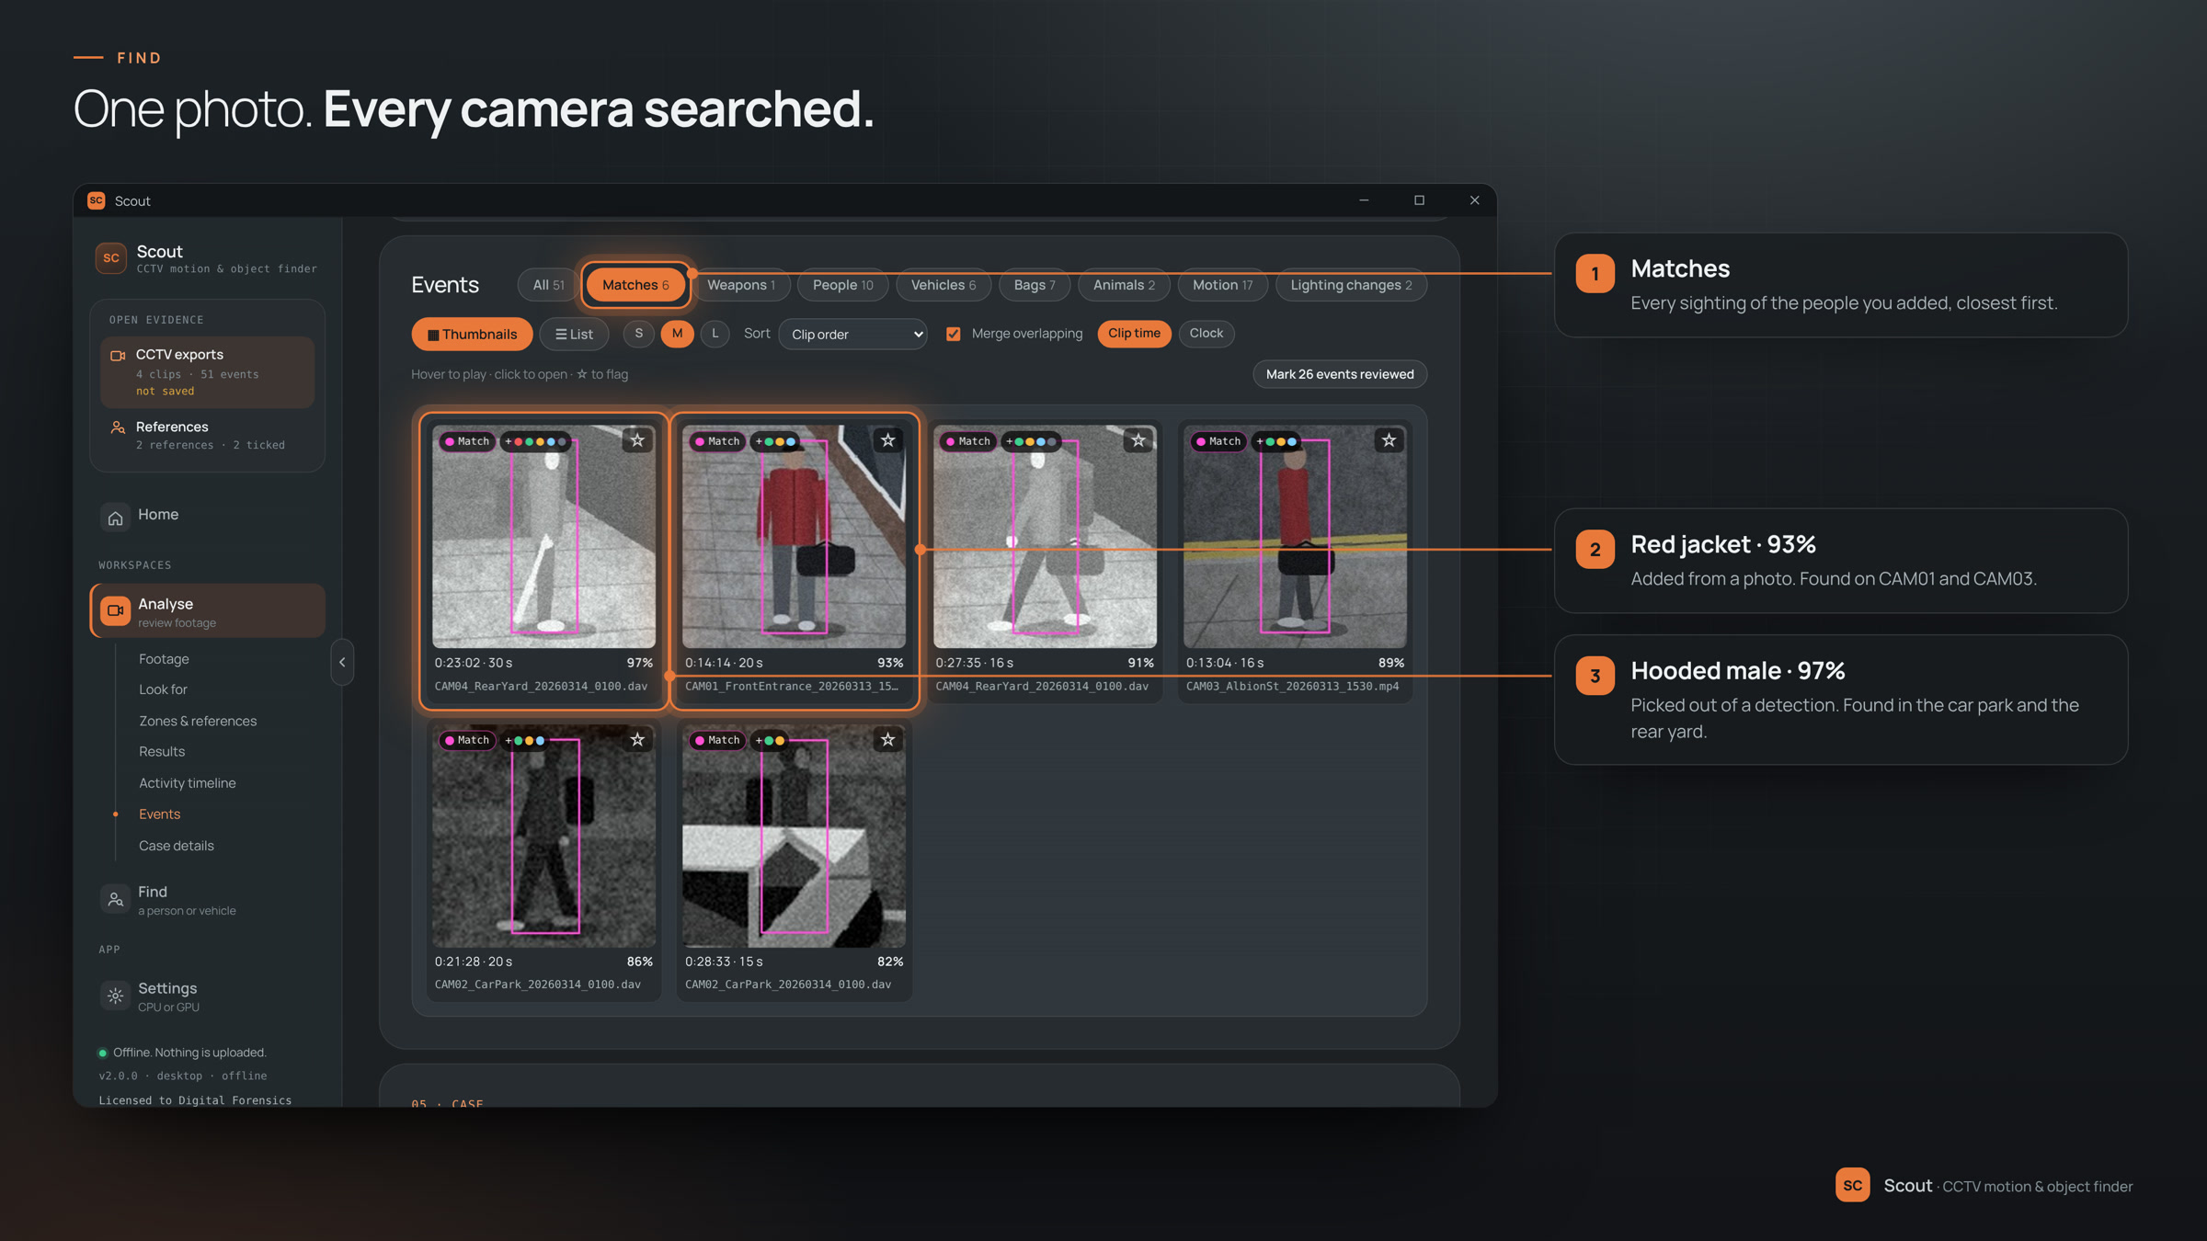
Task: Open the Footage sub-item
Action: pos(164,659)
